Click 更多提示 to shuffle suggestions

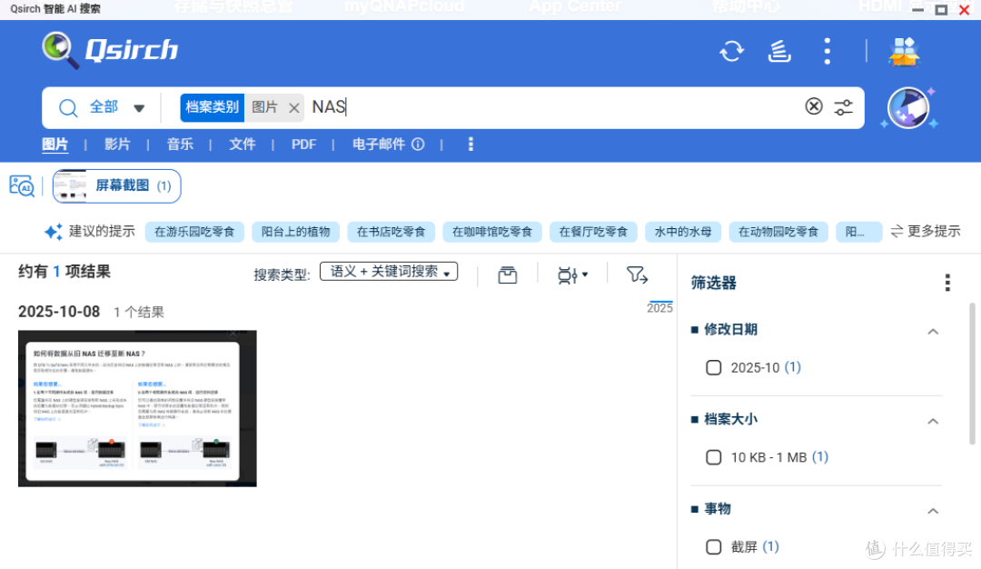[x=926, y=232]
